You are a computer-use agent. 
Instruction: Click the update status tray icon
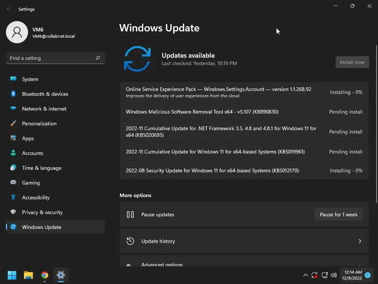(x=315, y=275)
